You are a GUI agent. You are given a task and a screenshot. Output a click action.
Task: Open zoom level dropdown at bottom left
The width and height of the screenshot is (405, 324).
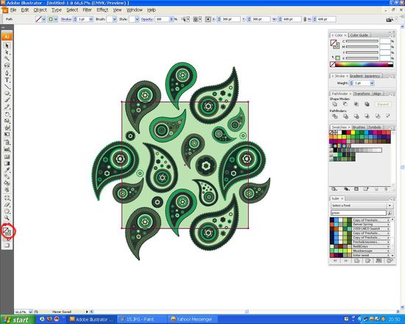tap(30, 312)
